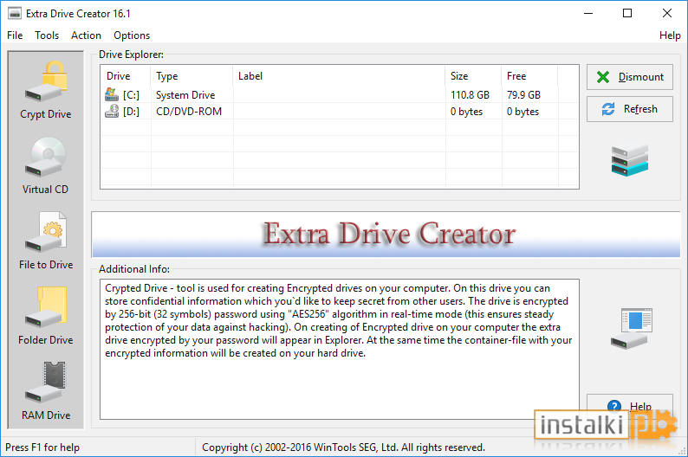Click the C: system drive icon
Screen dimensions: 688x457
click(112, 94)
